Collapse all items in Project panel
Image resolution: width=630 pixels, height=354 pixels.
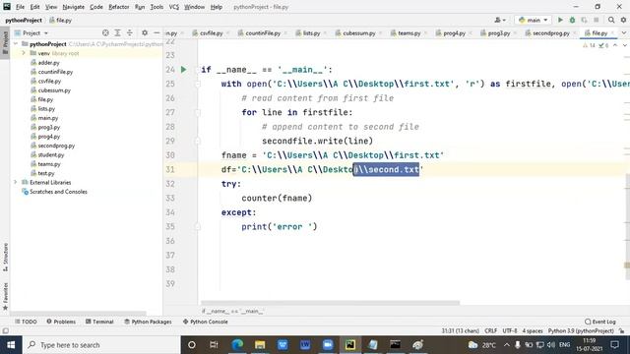pos(129,32)
